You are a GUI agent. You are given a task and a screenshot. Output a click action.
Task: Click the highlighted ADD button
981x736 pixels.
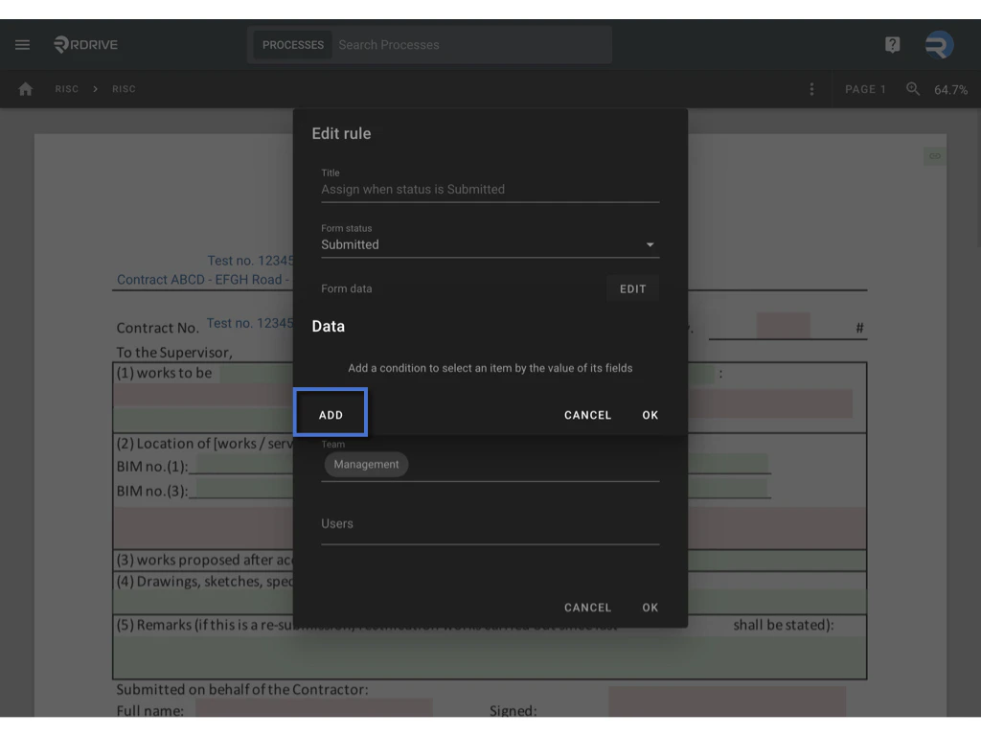[x=330, y=414]
